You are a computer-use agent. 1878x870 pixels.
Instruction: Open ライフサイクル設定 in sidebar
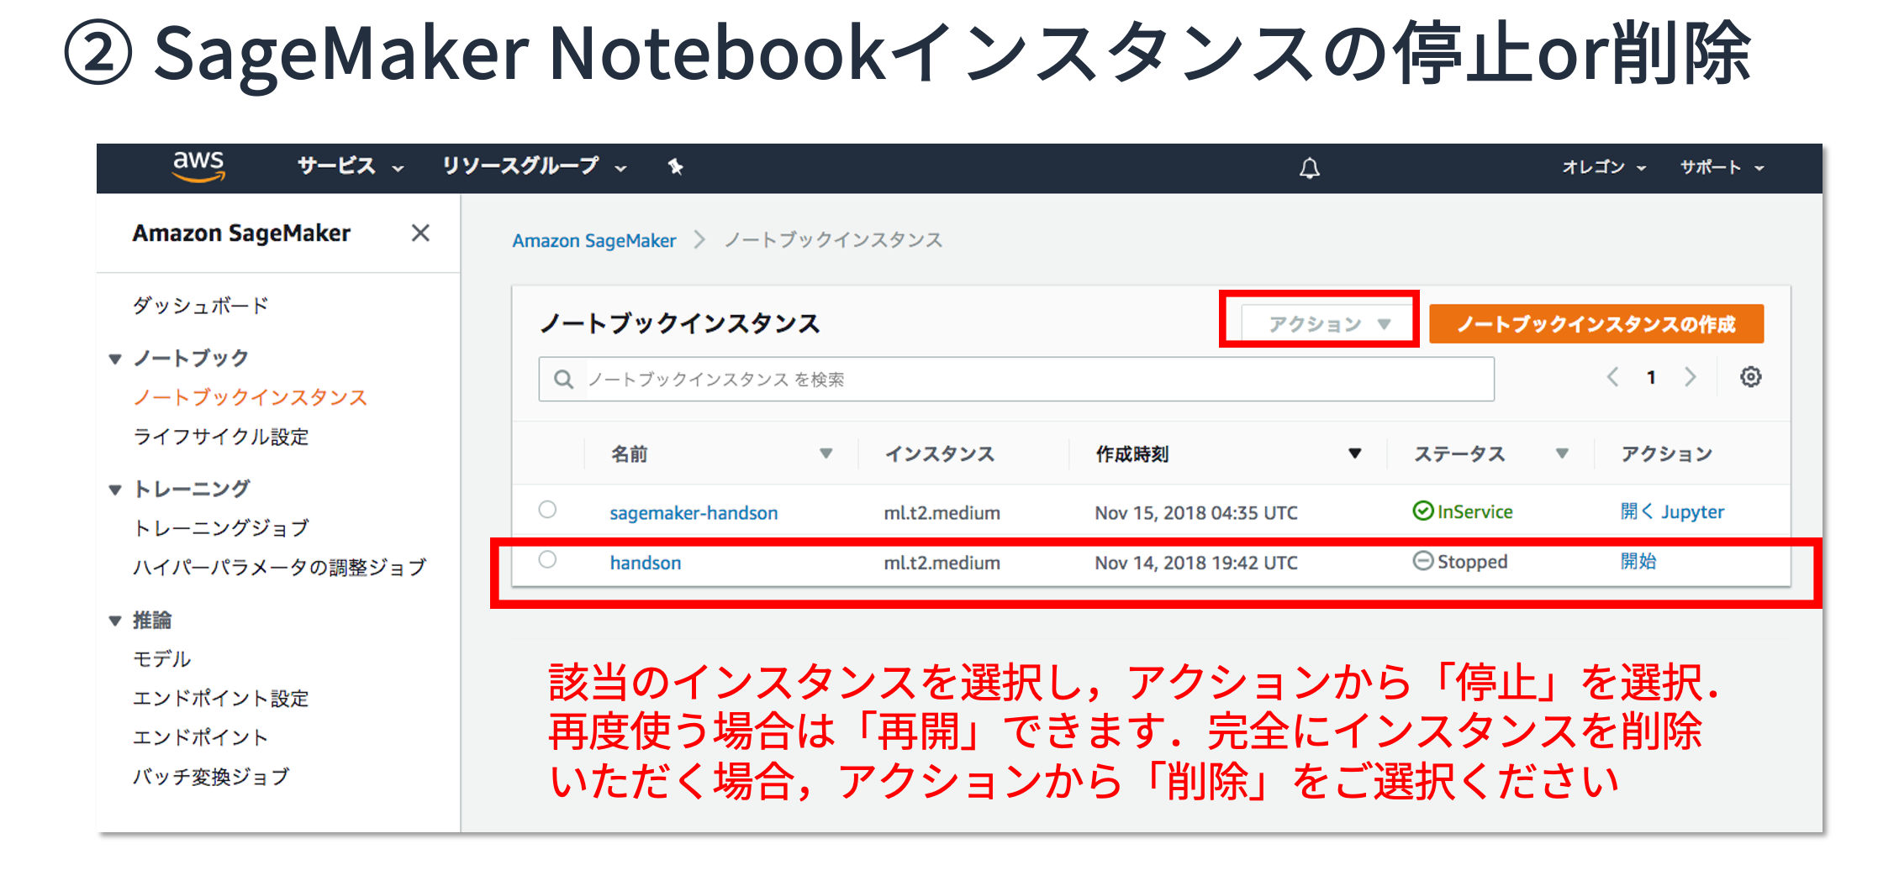tap(221, 437)
